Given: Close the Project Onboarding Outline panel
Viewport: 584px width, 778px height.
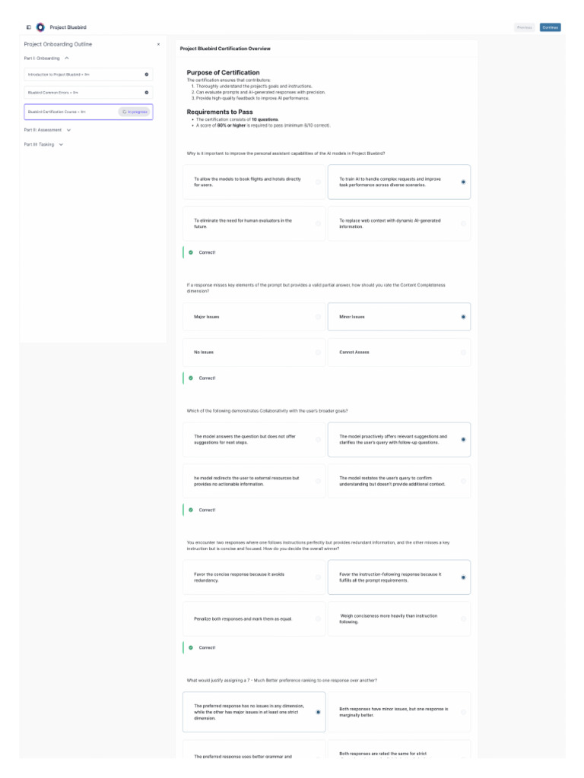Looking at the screenshot, I should point(158,44).
